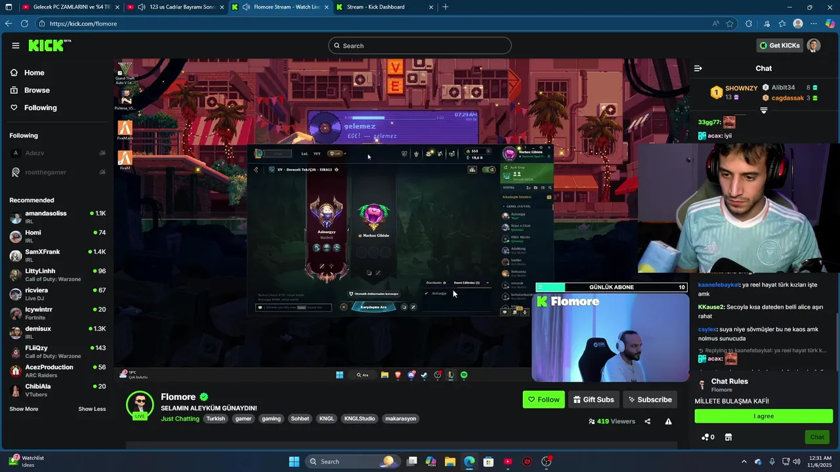Select the KNGLStudio tag
The height and width of the screenshot is (472, 840).
pyautogui.click(x=360, y=418)
